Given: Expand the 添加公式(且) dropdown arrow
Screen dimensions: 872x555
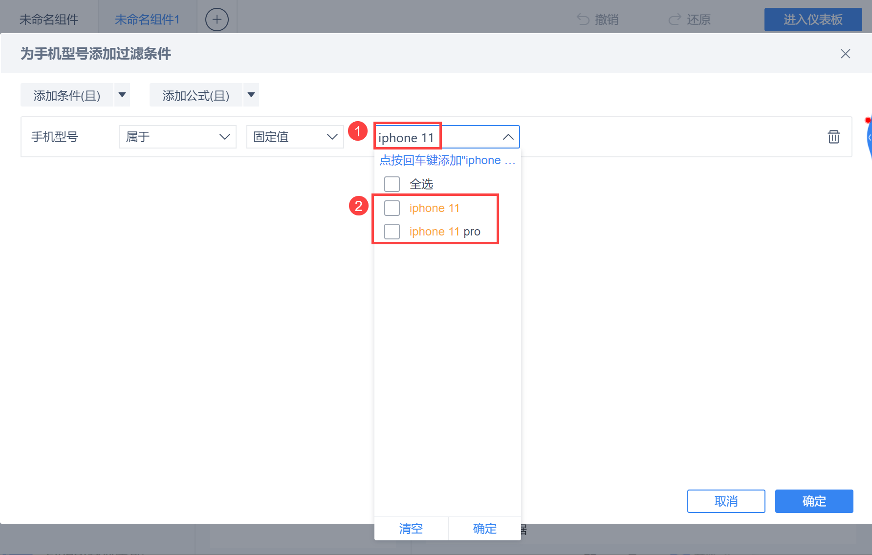Looking at the screenshot, I should click(x=251, y=95).
